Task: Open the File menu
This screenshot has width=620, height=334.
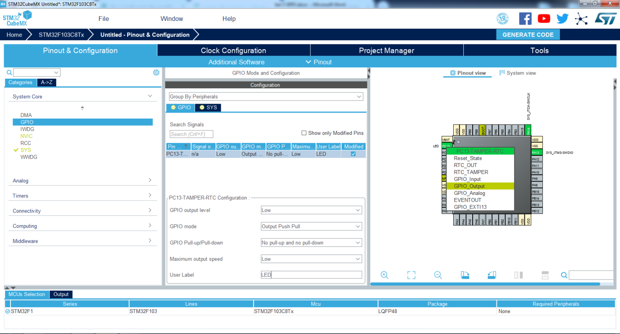Action: tap(104, 19)
